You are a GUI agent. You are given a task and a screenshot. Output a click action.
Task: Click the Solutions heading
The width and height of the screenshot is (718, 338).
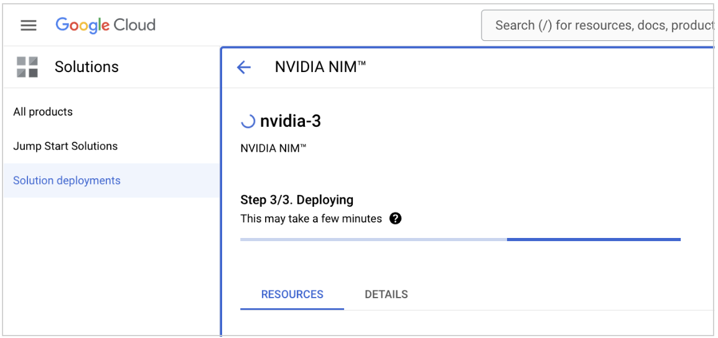click(x=86, y=66)
